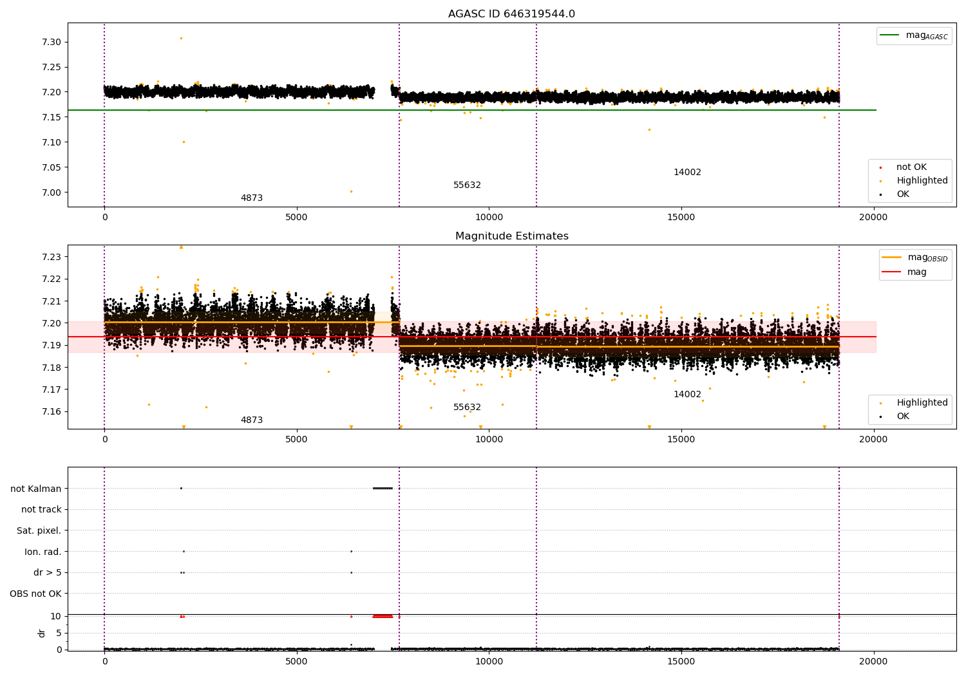Click the 'not Kalman' row label
This screenshot has width=966, height=676.
[x=36, y=489]
